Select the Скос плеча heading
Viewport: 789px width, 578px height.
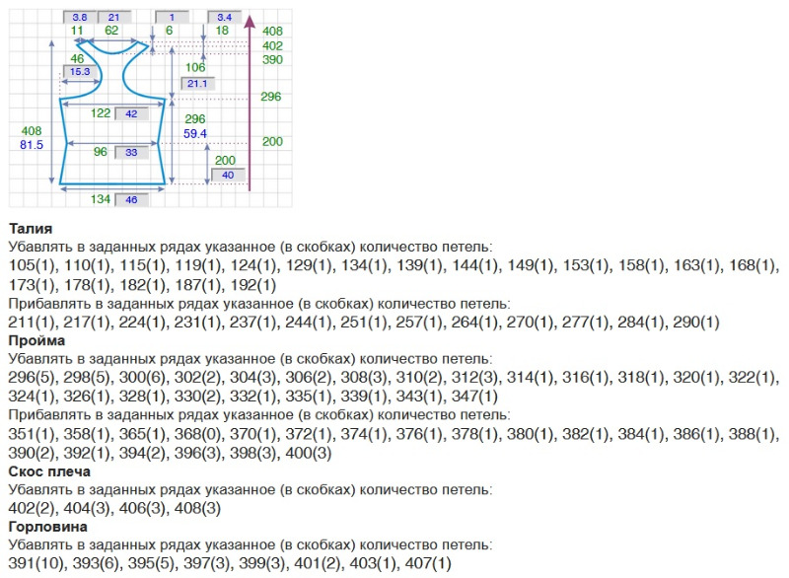49,470
